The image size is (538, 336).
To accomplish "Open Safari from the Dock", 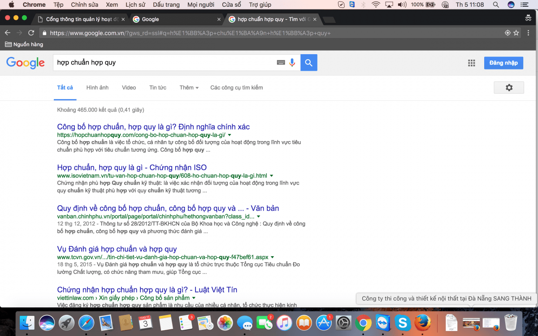I will click(87, 323).
